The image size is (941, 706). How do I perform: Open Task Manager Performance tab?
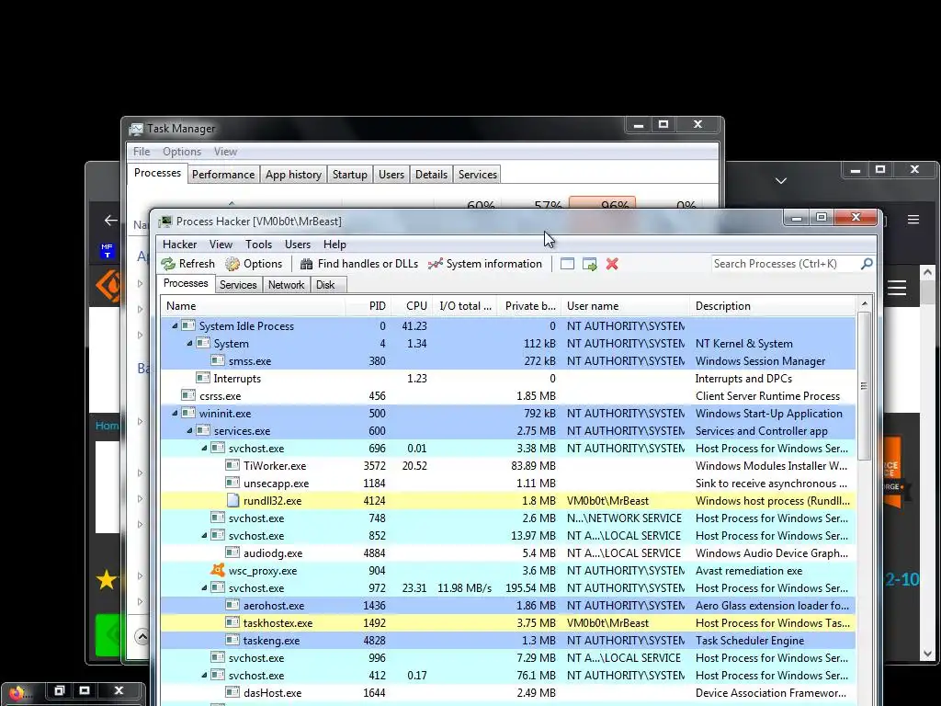[x=223, y=175]
